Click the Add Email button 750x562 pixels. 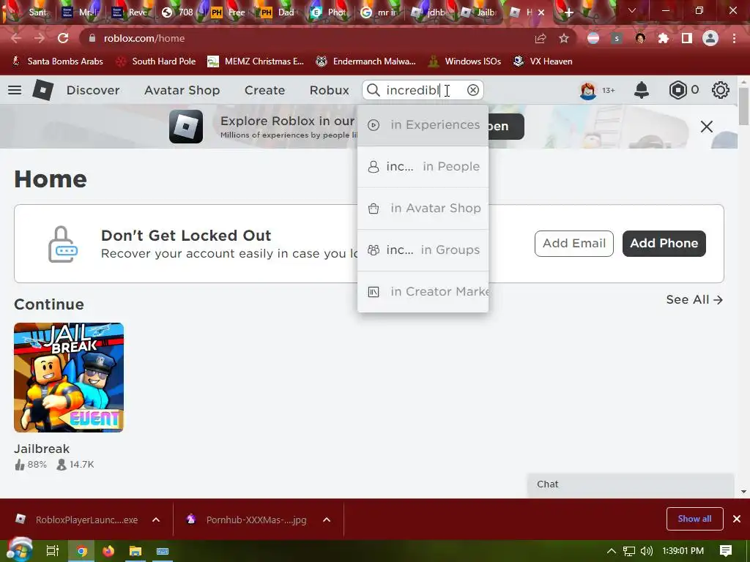(x=574, y=243)
